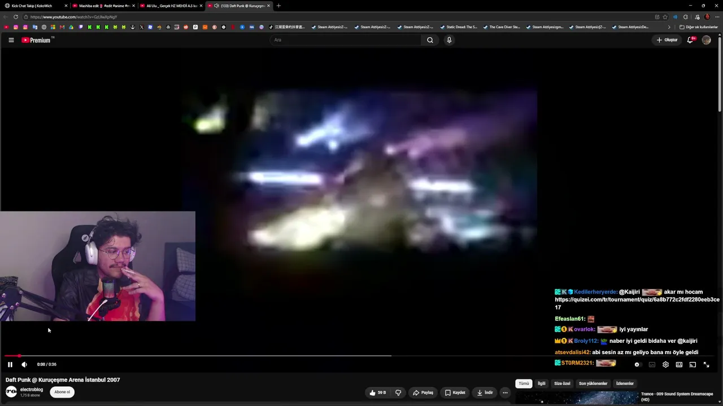Seek along the video progress bar

[359, 356]
